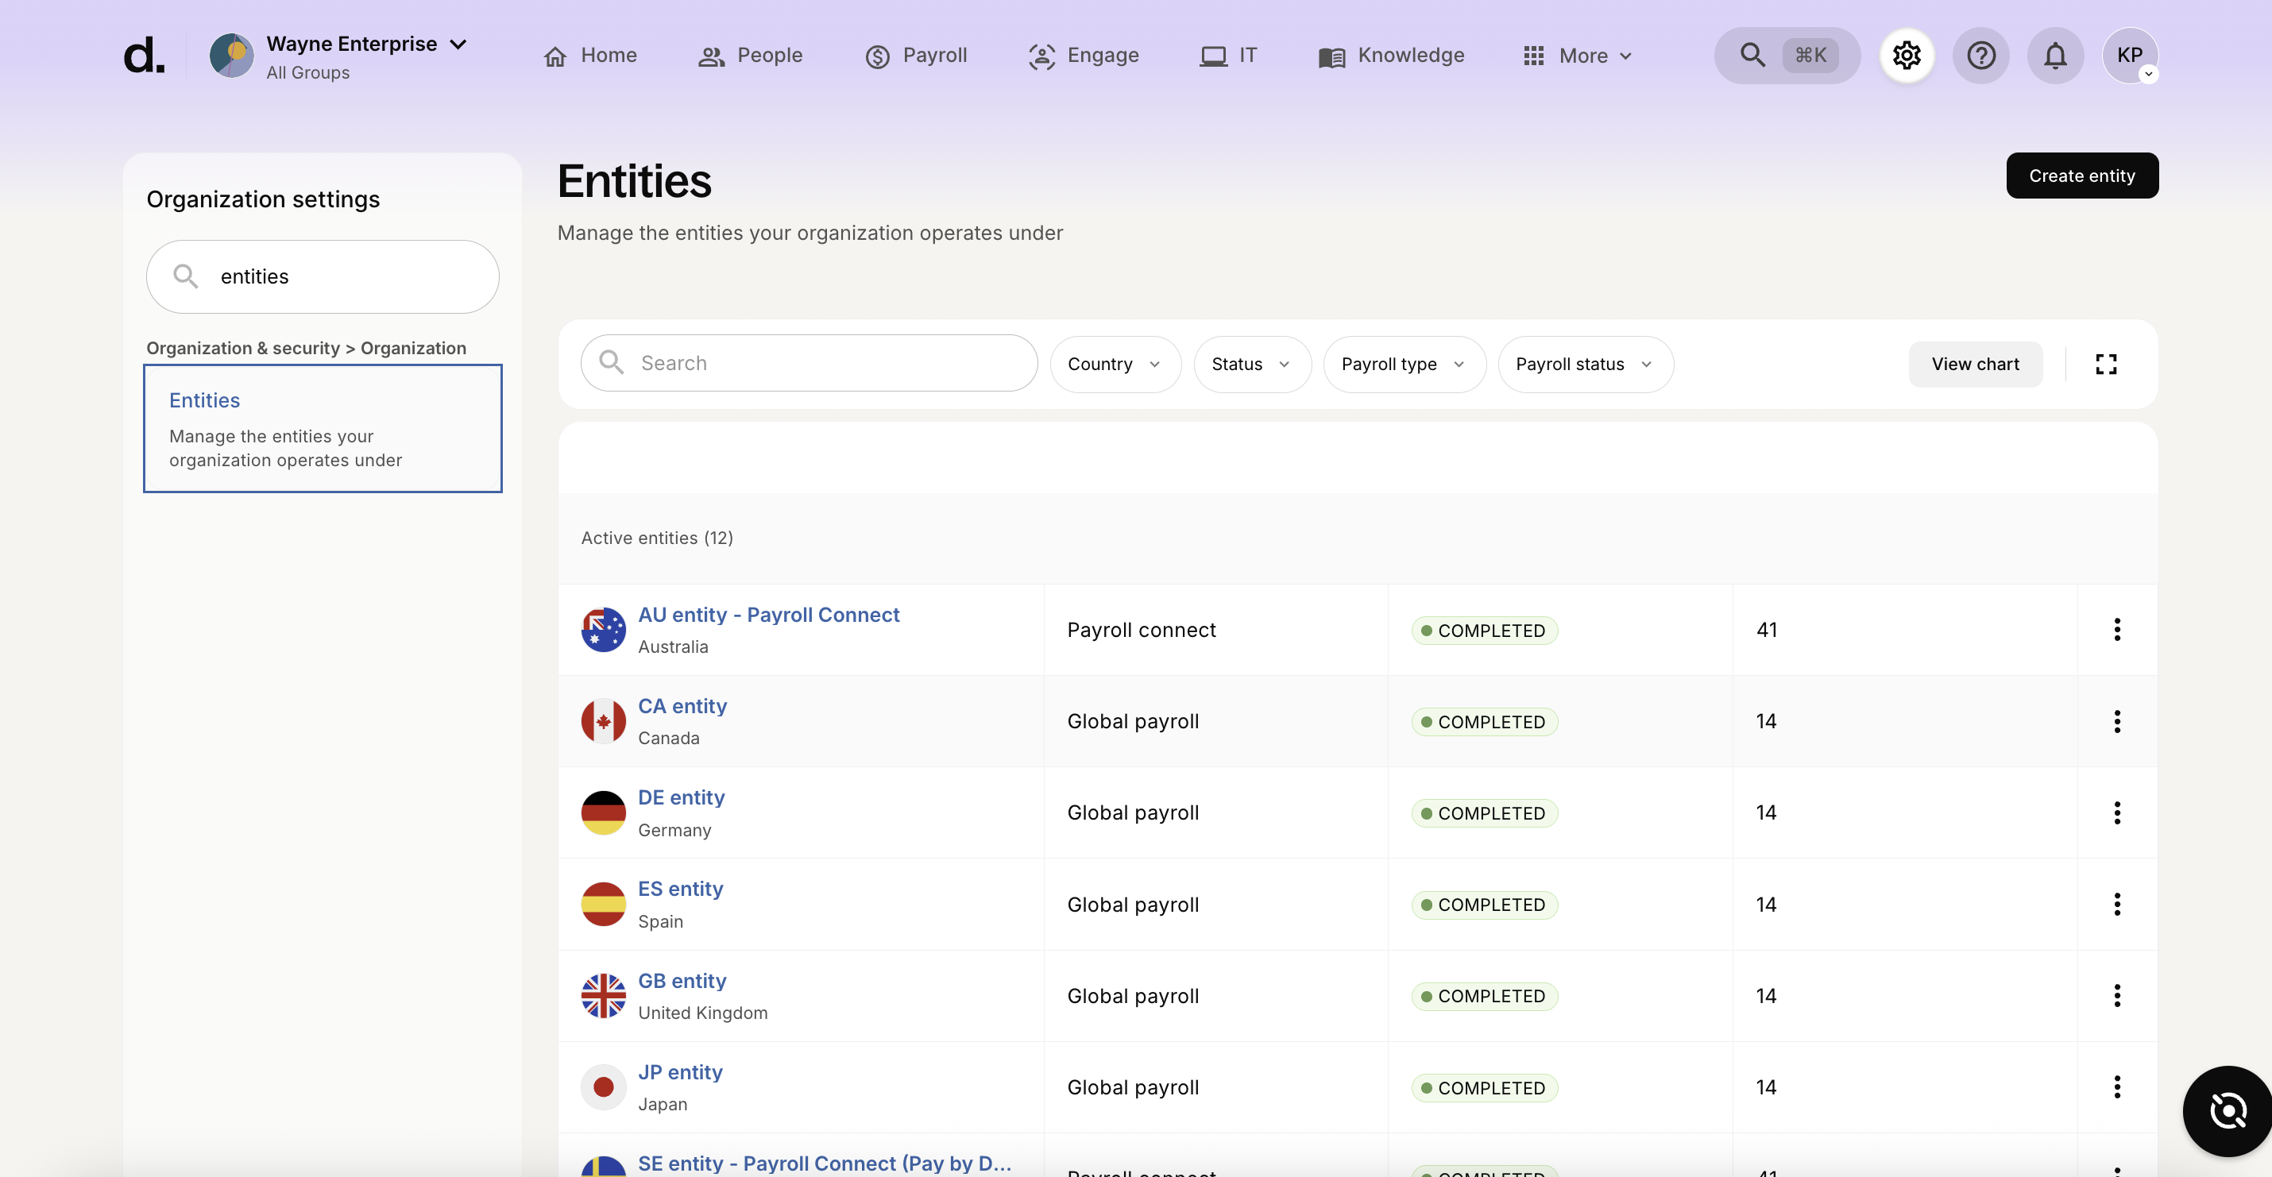This screenshot has width=2272, height=1177.
Task: Click the "Organization & security > Organization" breadcrumb
Action: pyautogui.click(x=306, y=348)
